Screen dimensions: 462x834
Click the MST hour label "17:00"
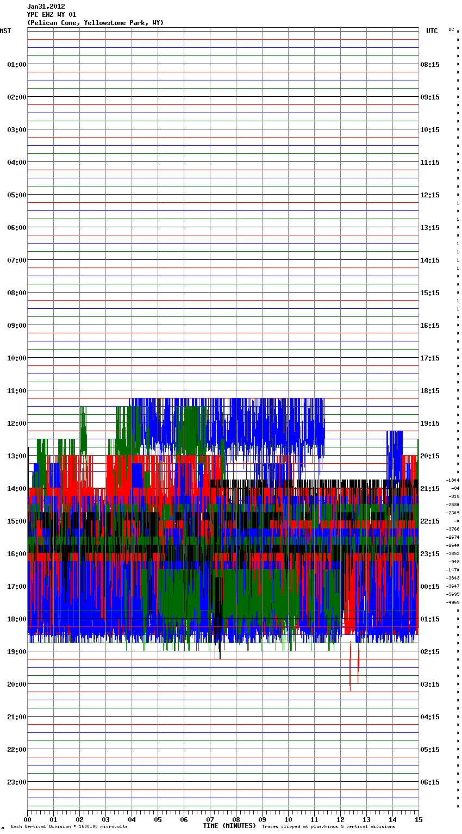(x=17, y=587)
